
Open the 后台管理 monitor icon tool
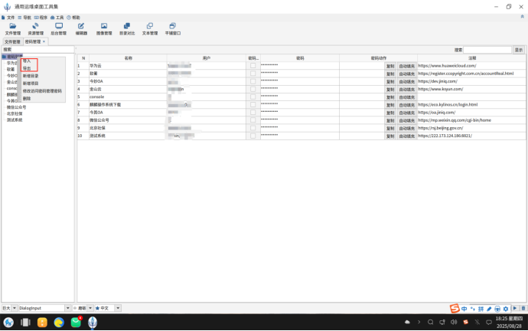pos(59,29)
